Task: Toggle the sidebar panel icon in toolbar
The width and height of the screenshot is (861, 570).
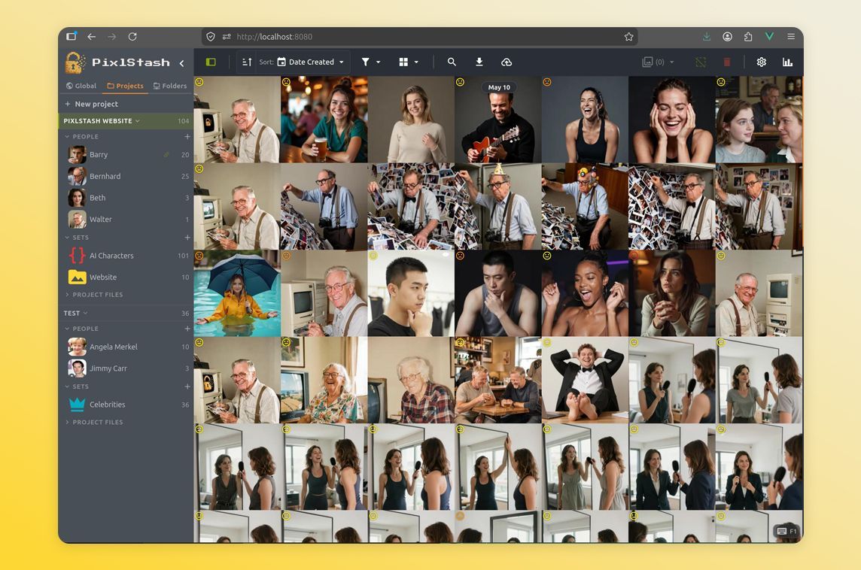Action: [211, 62]
